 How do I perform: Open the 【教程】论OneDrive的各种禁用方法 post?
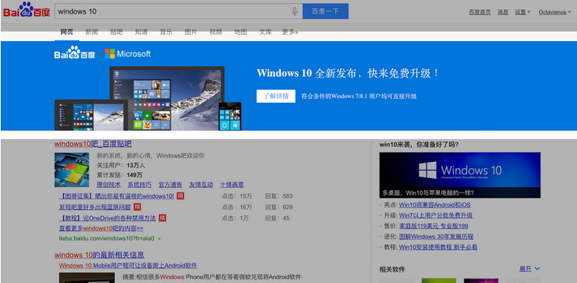(108, 218)
